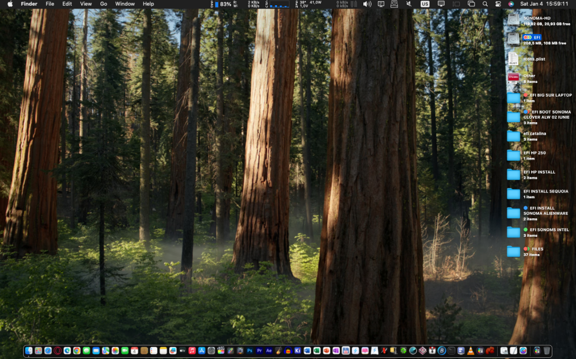Select the EFI HP 250 folder
The width and height of the screenshot is (576, 359).
click(x=513, y=156)
